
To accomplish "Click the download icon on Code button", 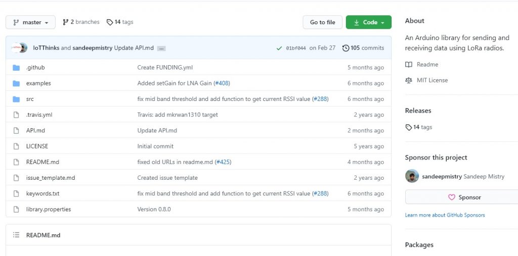I will click(x=357, y=22).
